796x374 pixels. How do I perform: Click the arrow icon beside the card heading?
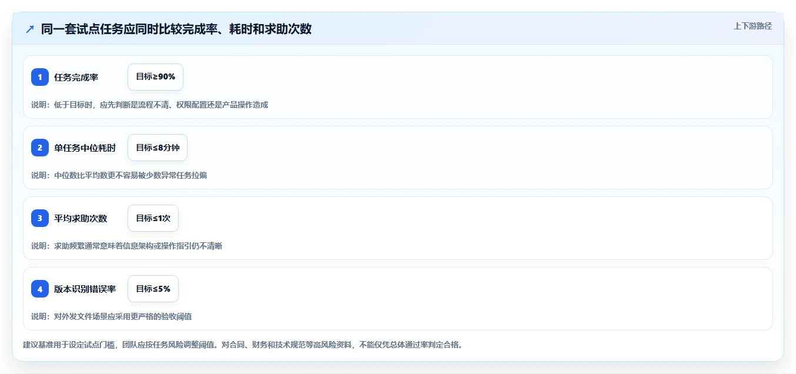[x=30, y=29]
